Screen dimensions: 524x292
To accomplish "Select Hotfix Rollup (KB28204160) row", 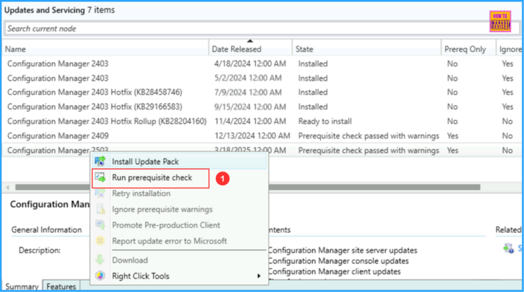I will pyautogui.click(x=261, y=121).
